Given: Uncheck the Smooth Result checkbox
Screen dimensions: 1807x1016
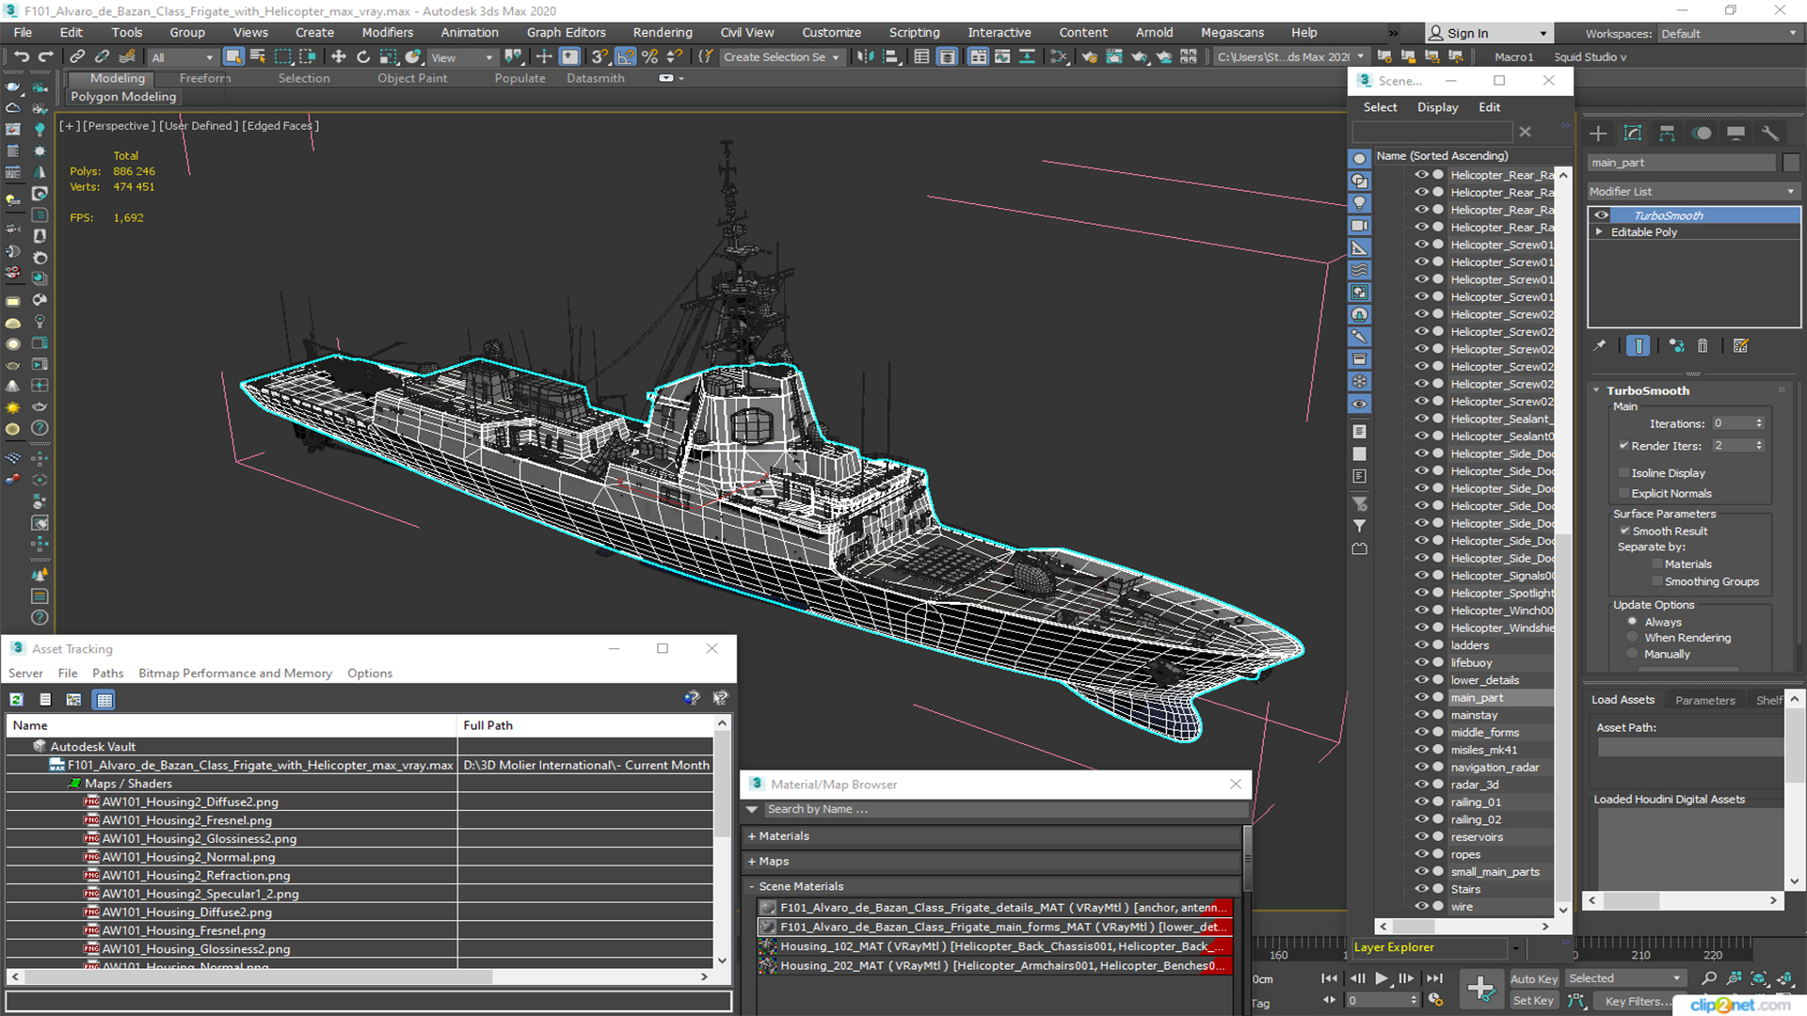Looking at the screenshot, I should [1624, 532].
